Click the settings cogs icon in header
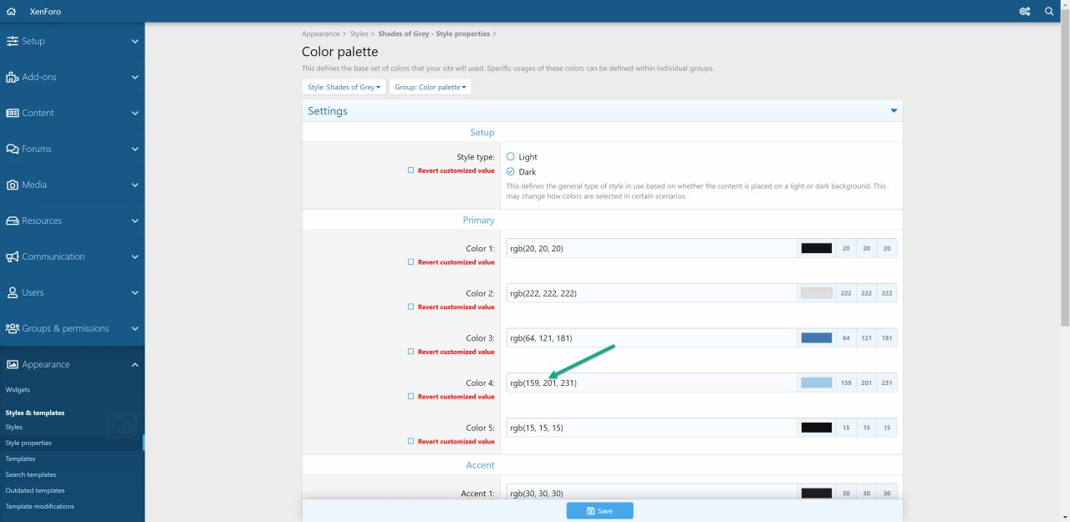The image size is (1070, 522). [x=1024, y=12]
